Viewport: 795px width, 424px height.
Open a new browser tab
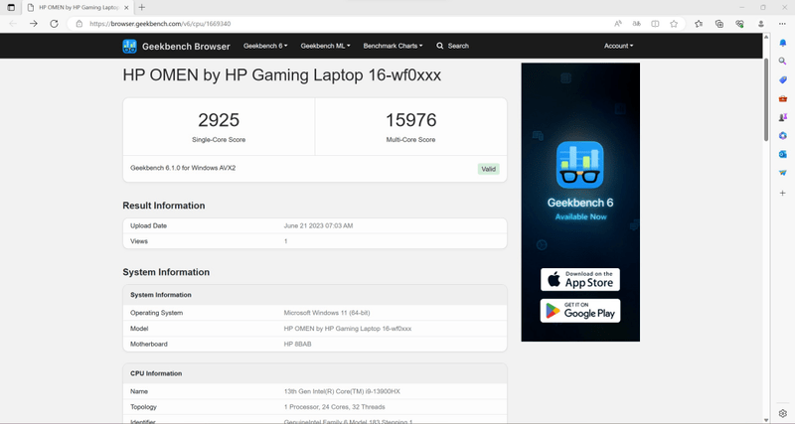[x=142, y=8]
